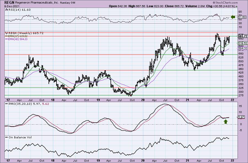Screen dimensions: 248x163
Task: Click the Nasdaq GM exchange label
Action: [68, 3]
